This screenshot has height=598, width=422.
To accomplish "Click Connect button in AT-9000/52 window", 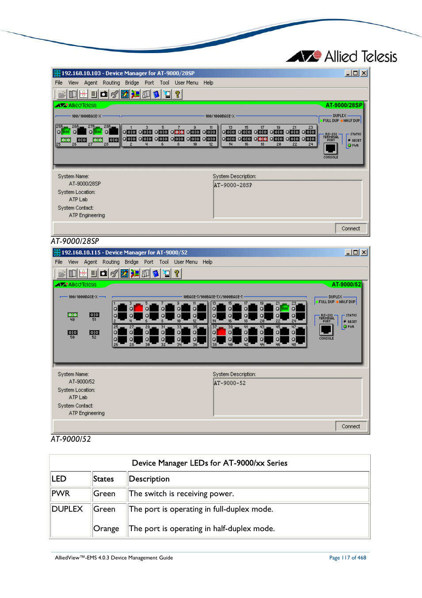I will coord(351,426).
